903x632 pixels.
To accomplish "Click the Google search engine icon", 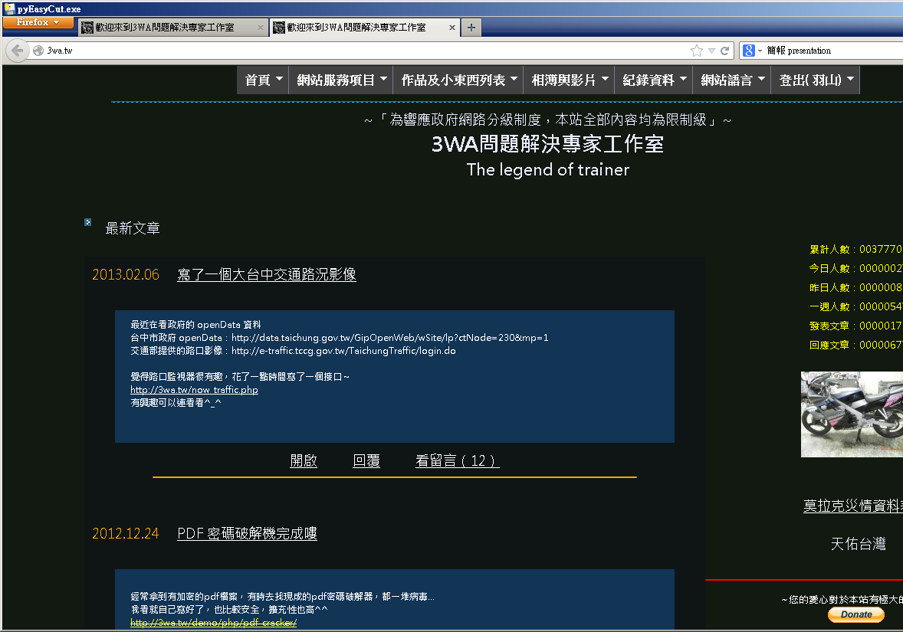I will (748, 51).
